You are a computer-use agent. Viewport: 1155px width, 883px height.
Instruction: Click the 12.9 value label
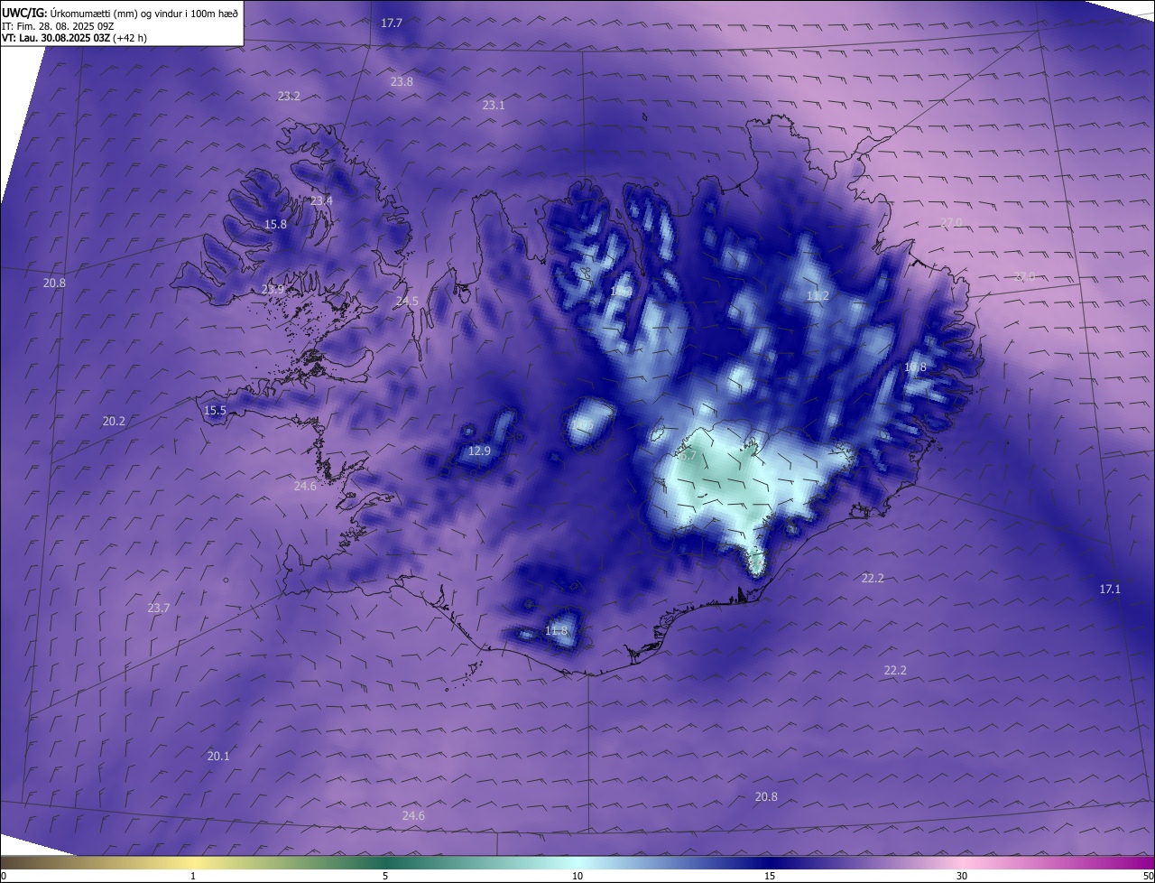[x=480, y=451]
